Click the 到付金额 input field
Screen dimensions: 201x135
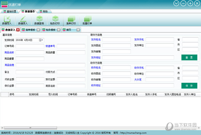point(71,79)
